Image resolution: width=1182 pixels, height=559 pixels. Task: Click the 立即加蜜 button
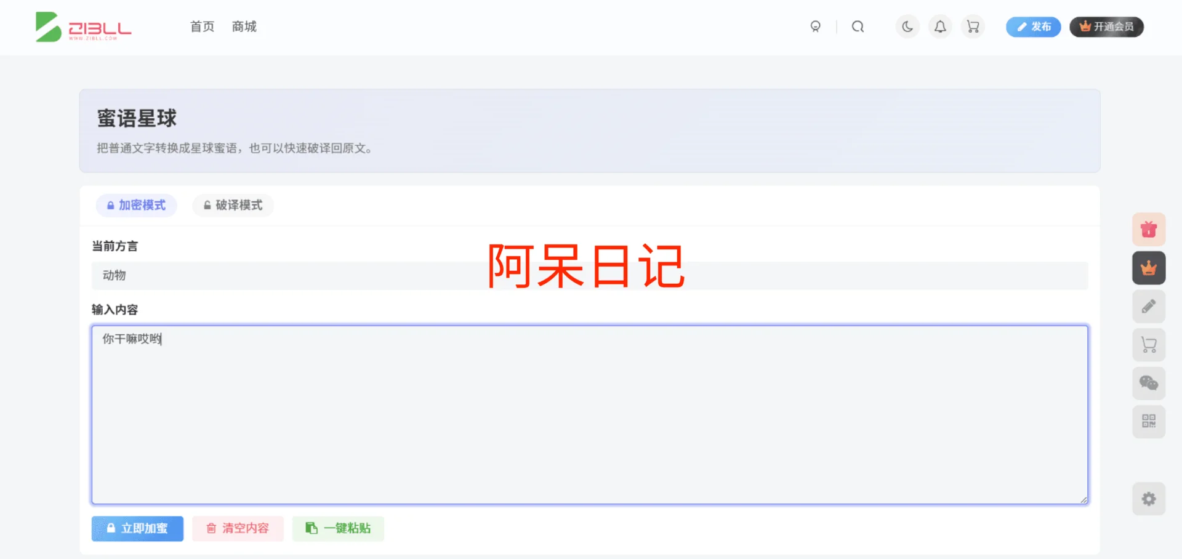(137, 528)
